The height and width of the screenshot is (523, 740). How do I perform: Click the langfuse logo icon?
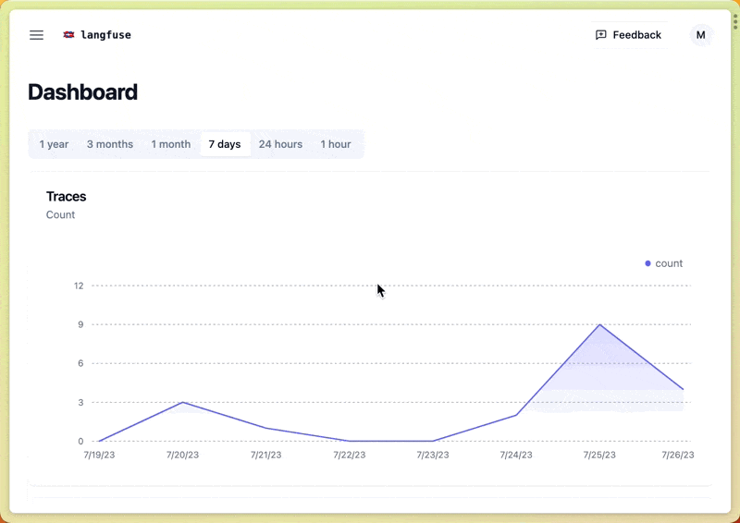click(x=68, y=35)
